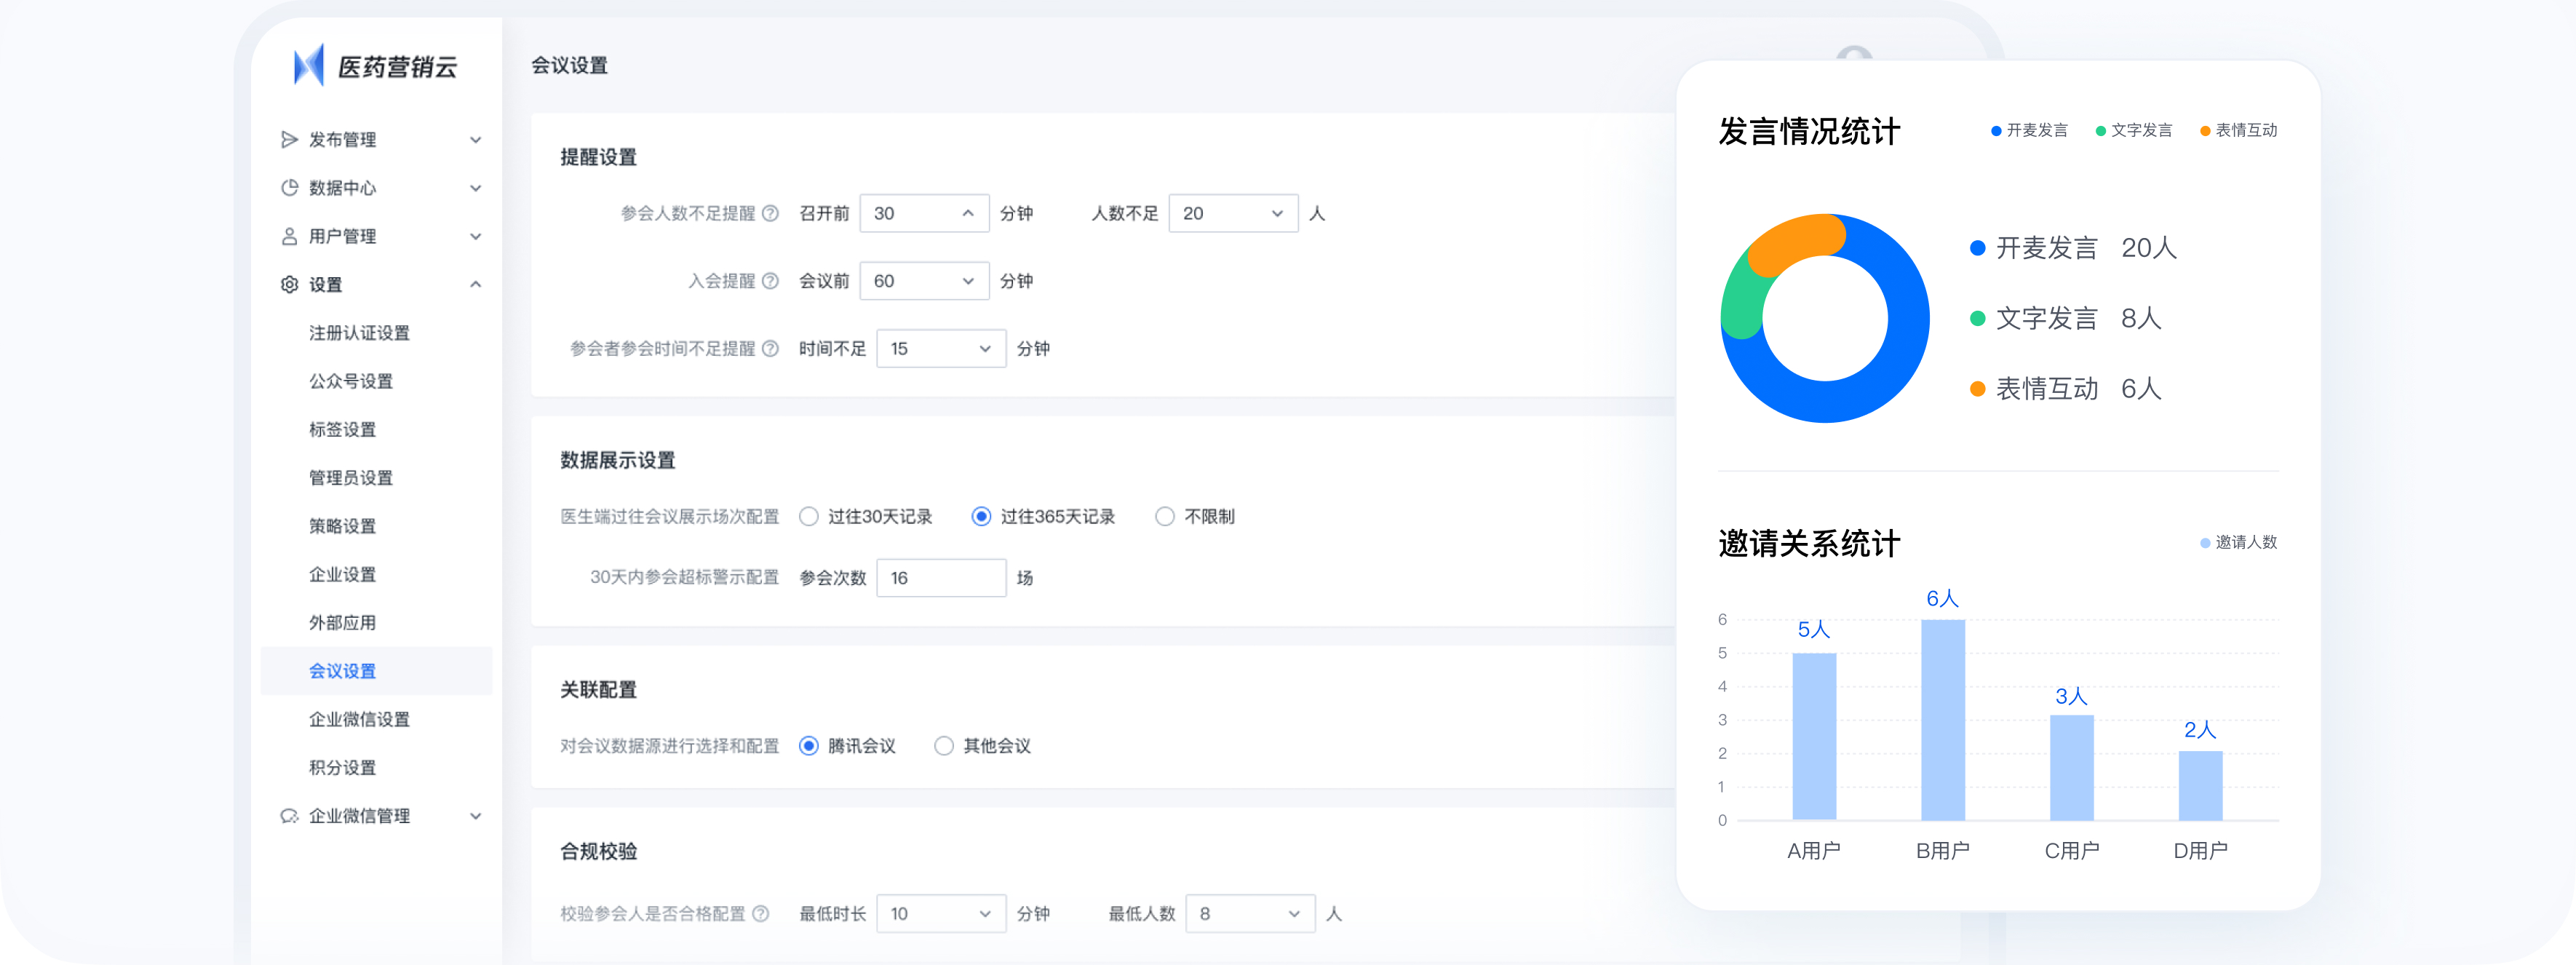Click the 参会次数 input field showing 16
The height and width of the screenshot is (965, 2576).
click(x=940, y=578)
